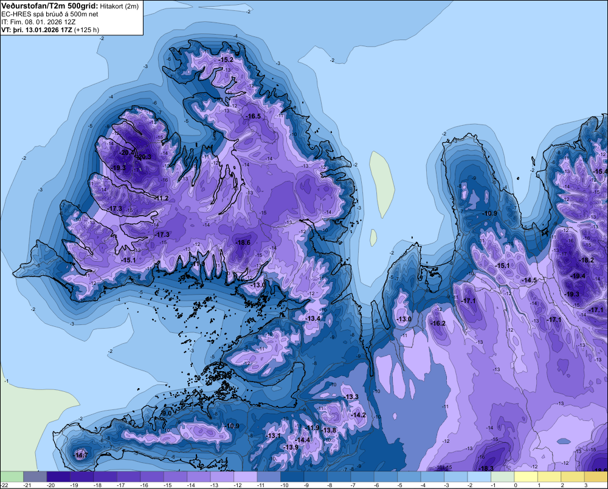Click the -15 value on color scale
Screen dimensions: 608x489
[x=168, y=485]
